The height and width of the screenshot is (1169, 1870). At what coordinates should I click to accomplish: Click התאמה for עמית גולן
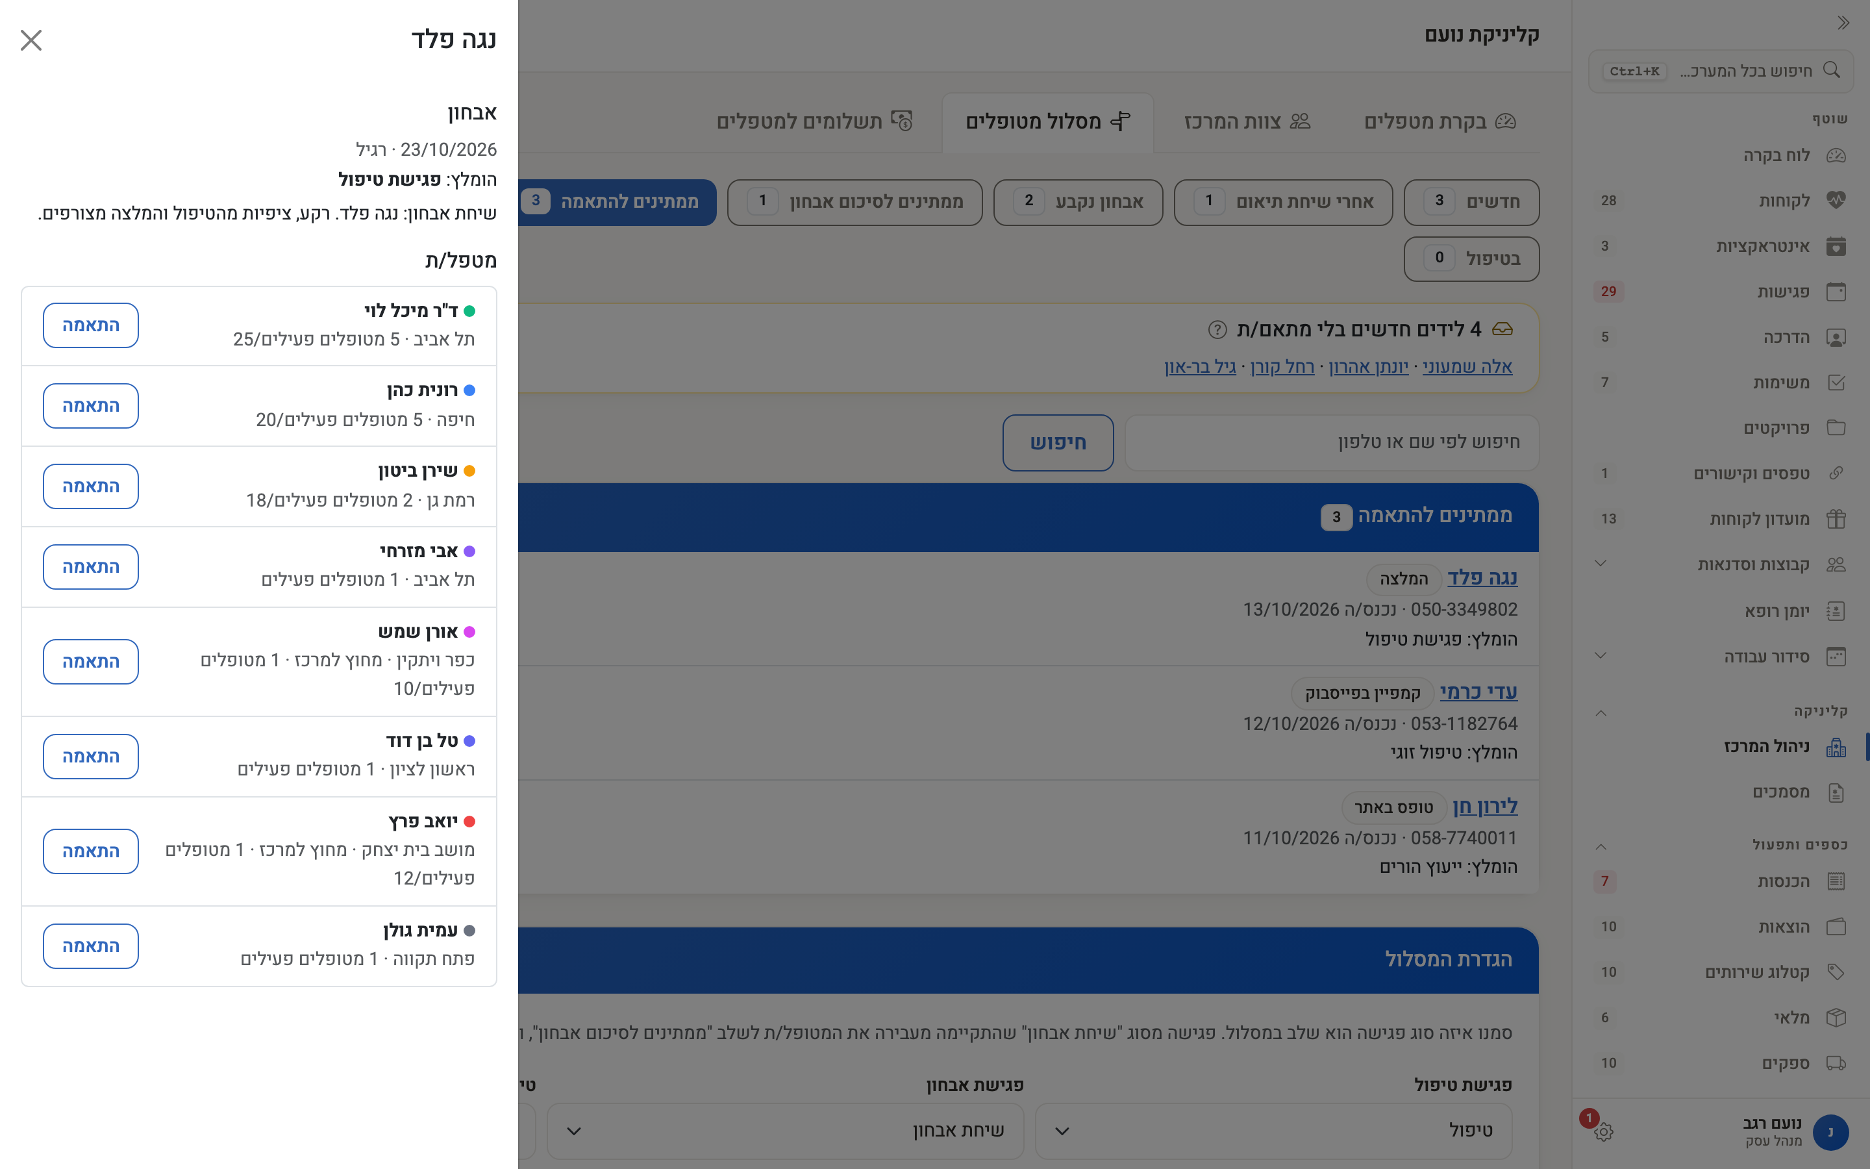click(x=90, y=946)
